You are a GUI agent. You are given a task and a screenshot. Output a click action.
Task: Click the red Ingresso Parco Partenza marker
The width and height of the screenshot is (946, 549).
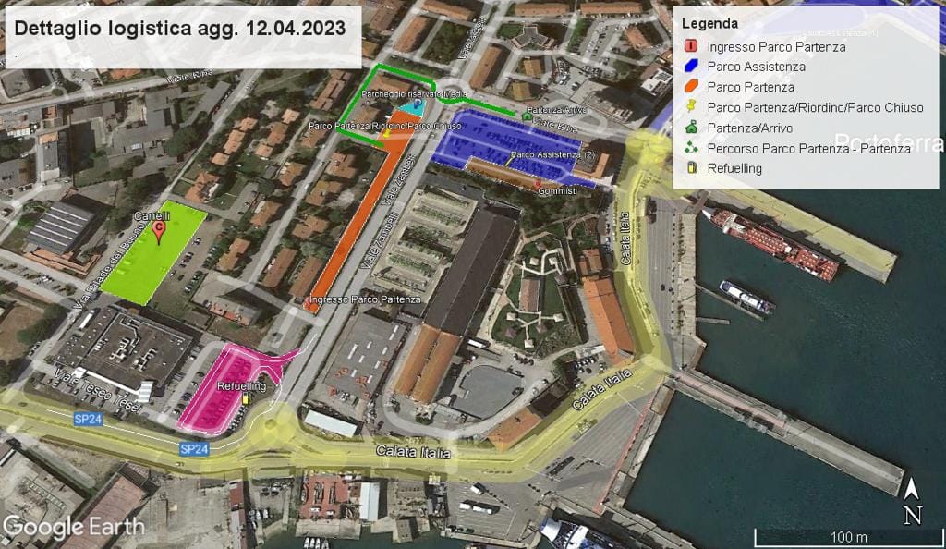point(309,300)
